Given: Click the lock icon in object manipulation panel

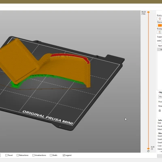Looking at the screenshot, I should (160, 111).
